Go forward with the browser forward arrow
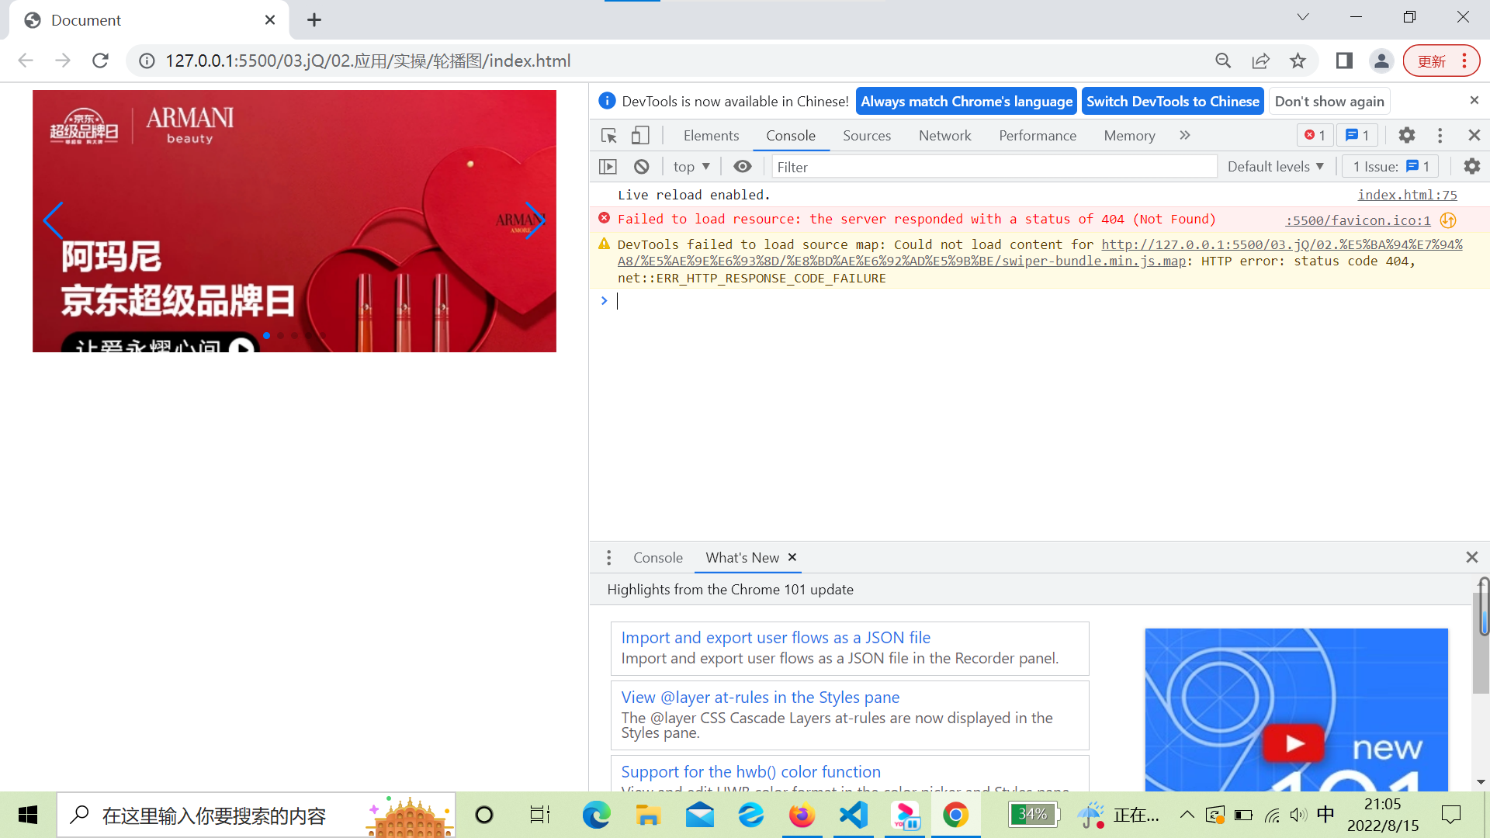Image resolution: width=1490 pixels, height=838 pixels. click(63, 61)
